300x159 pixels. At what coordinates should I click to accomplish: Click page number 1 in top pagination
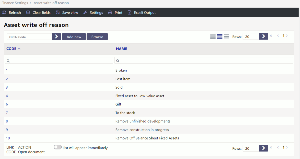tap(283, 36)
